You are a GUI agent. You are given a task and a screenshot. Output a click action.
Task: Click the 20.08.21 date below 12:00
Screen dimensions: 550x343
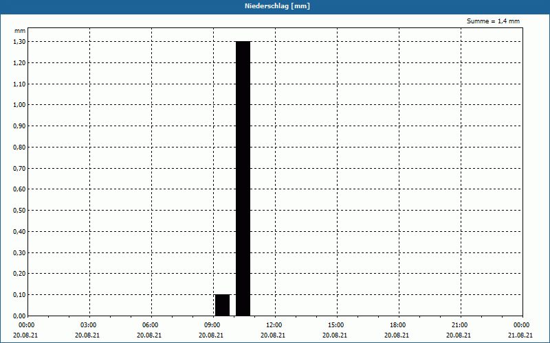[x=272, y=335]
